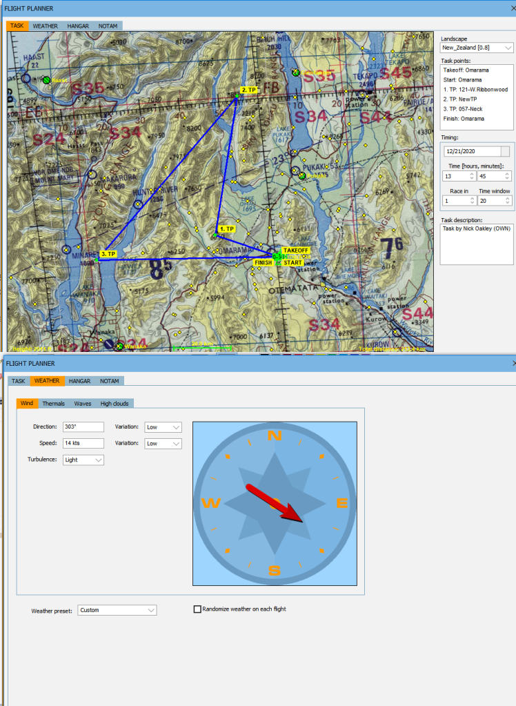Select the 3. TP turnpoint label
This screenshot has width=516, height=706.
coord(108,254)
